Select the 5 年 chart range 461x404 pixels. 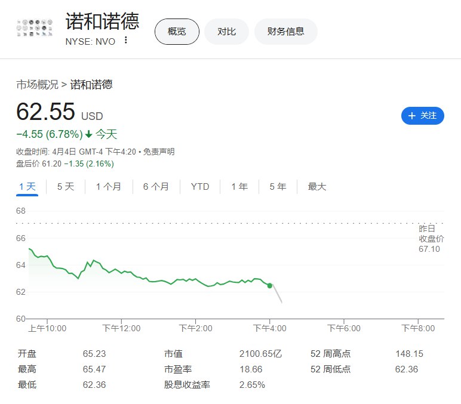pyautogui.click(x=278, y=187)
